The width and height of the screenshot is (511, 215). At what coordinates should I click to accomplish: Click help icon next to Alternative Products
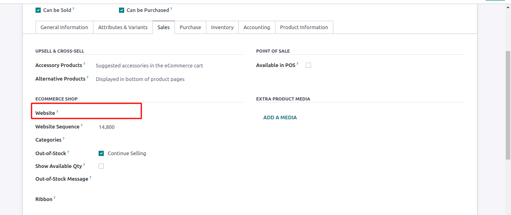[87, 77]
